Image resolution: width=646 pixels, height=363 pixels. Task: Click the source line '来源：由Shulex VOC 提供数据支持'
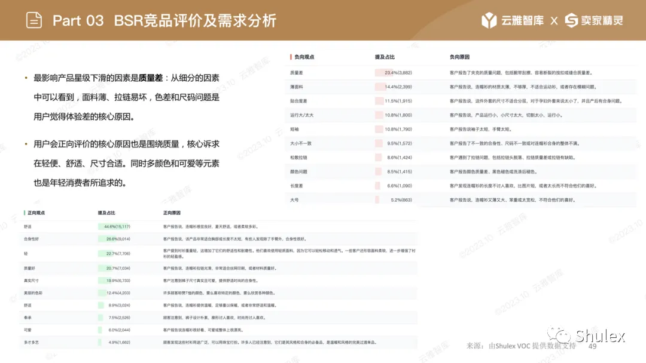[x=521, y=346]
